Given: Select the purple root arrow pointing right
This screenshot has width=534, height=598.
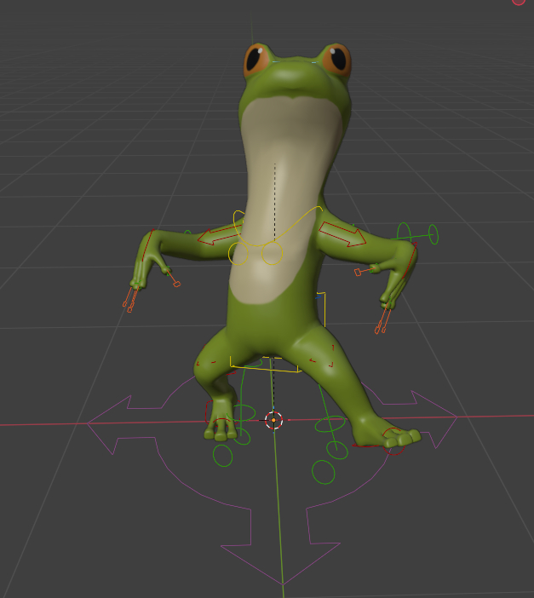Looking at the screenshot, I should (439, 417).
